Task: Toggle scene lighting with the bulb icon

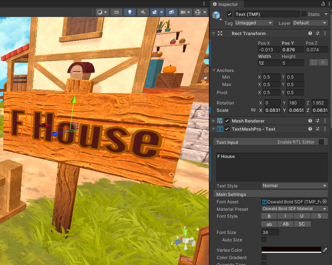Action: tap(129, 12)
